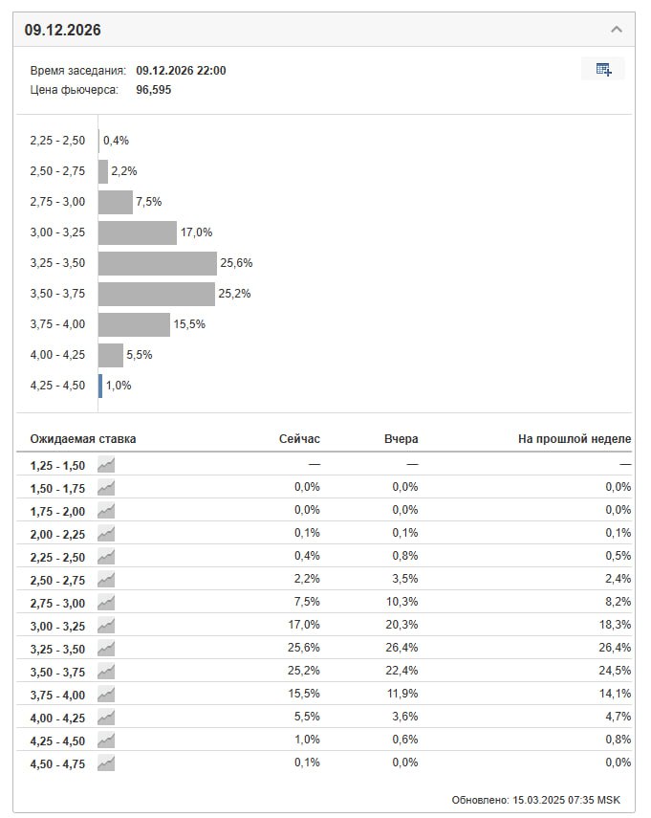Open chart icon for 4,00 - 4,25 row

(x=106, y=718)
